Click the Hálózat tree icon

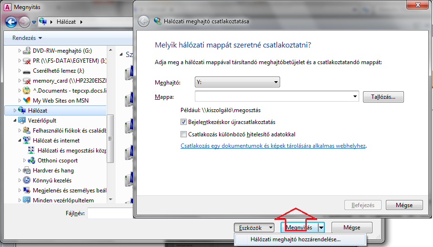[22, 110]
